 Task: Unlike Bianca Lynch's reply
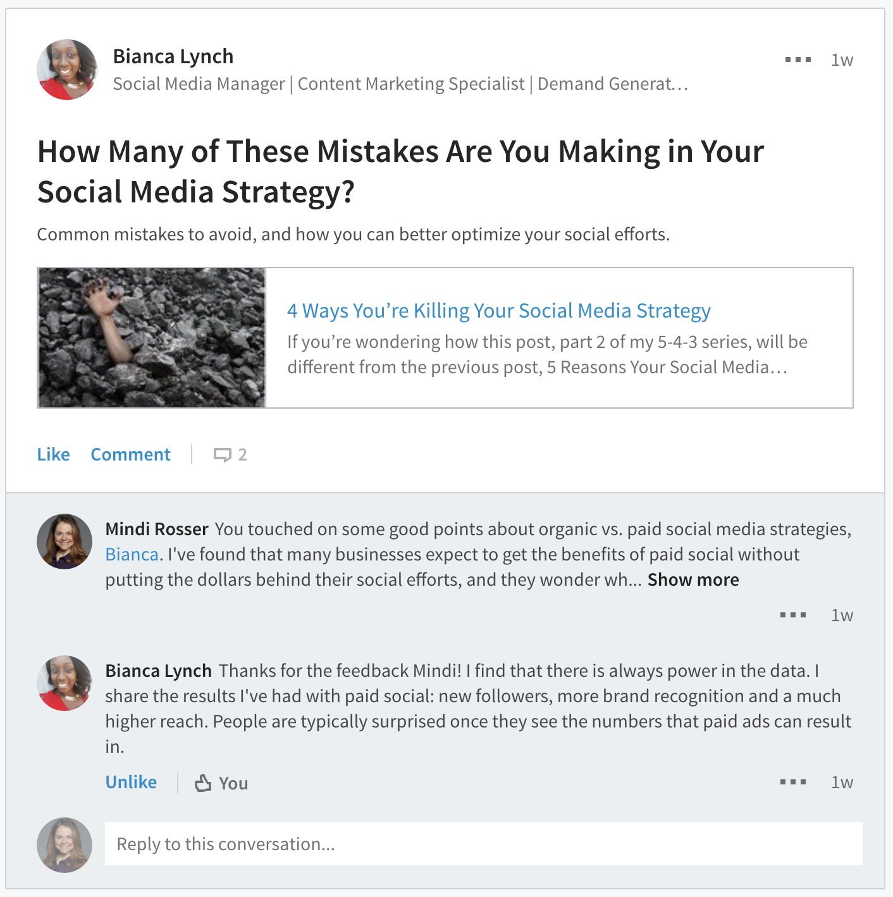[131, 783]
